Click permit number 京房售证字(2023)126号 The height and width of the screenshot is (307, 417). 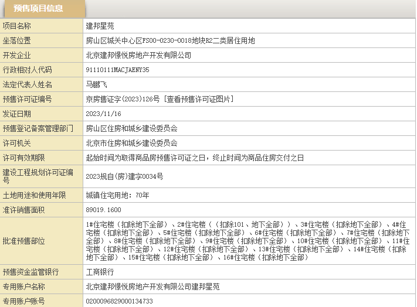123,99
